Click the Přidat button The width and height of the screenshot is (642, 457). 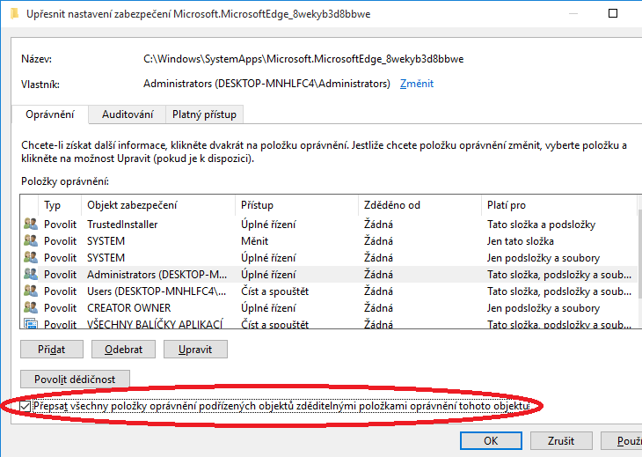(52, 350)
